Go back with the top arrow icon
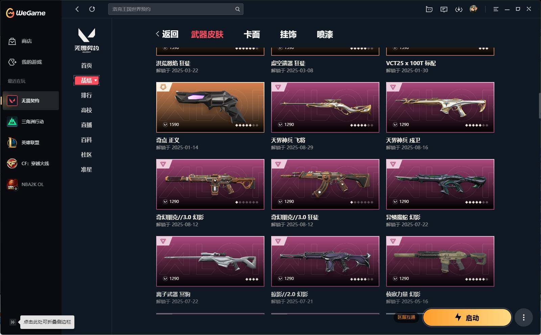Screen dimensions: 541x335 [x=77, y=9]
